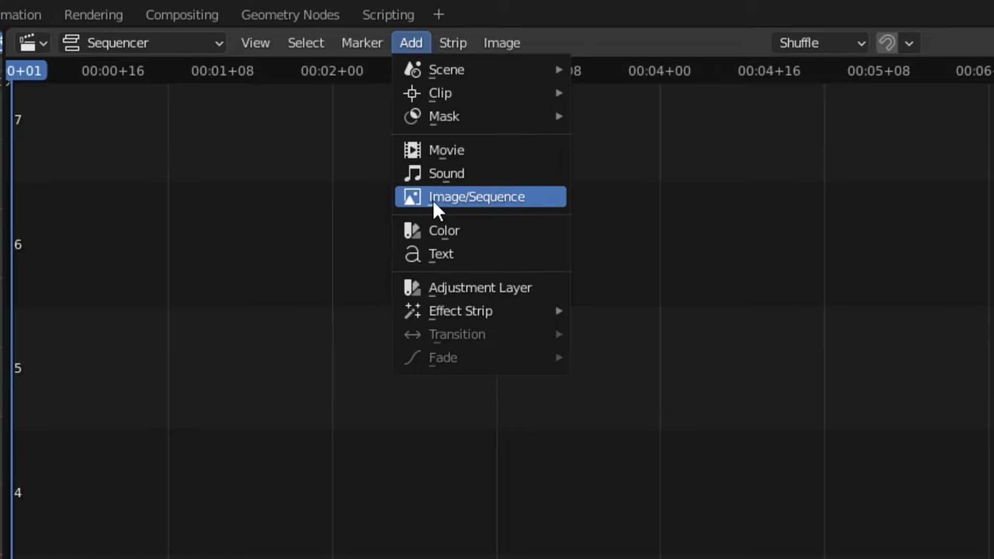Screen dimensions: 994x559
Task: Open the Image menu
Action: [x=501, y=43]
